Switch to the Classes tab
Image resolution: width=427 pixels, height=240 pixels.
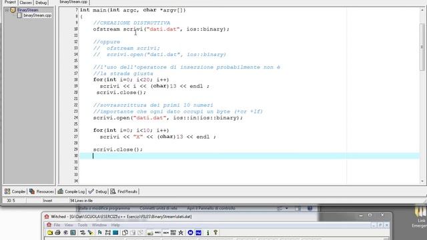[x=25, y=3]
